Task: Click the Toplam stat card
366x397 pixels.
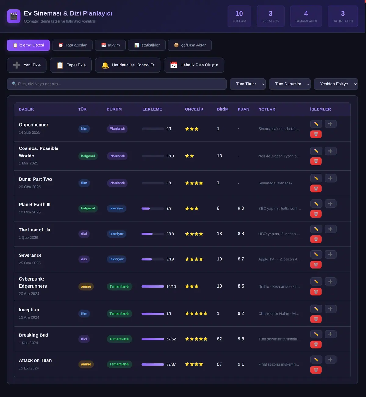Action: [x=239, y=16]
